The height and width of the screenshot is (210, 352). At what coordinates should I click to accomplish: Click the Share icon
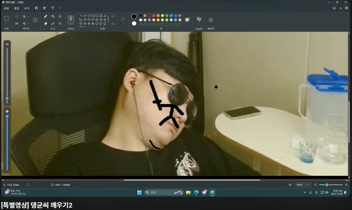45,8
